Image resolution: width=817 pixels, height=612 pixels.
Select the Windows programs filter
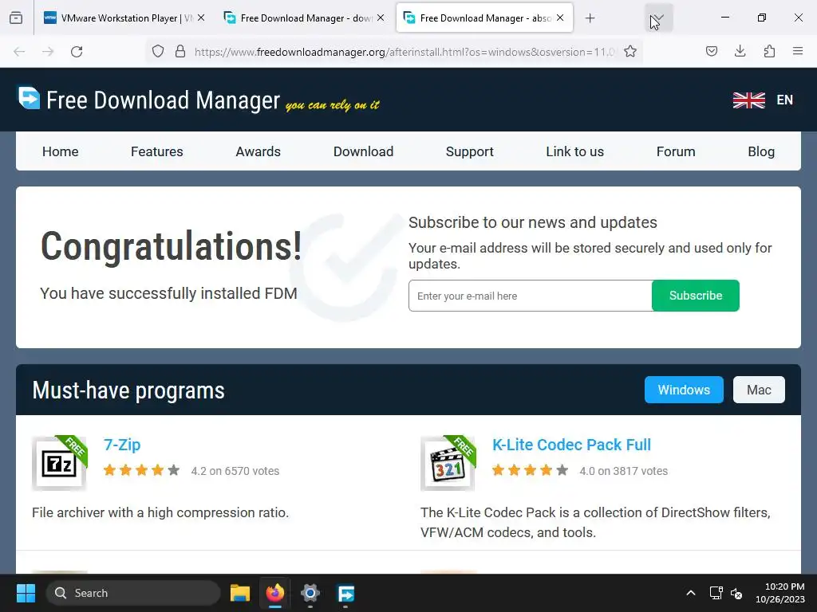(684, 390)
